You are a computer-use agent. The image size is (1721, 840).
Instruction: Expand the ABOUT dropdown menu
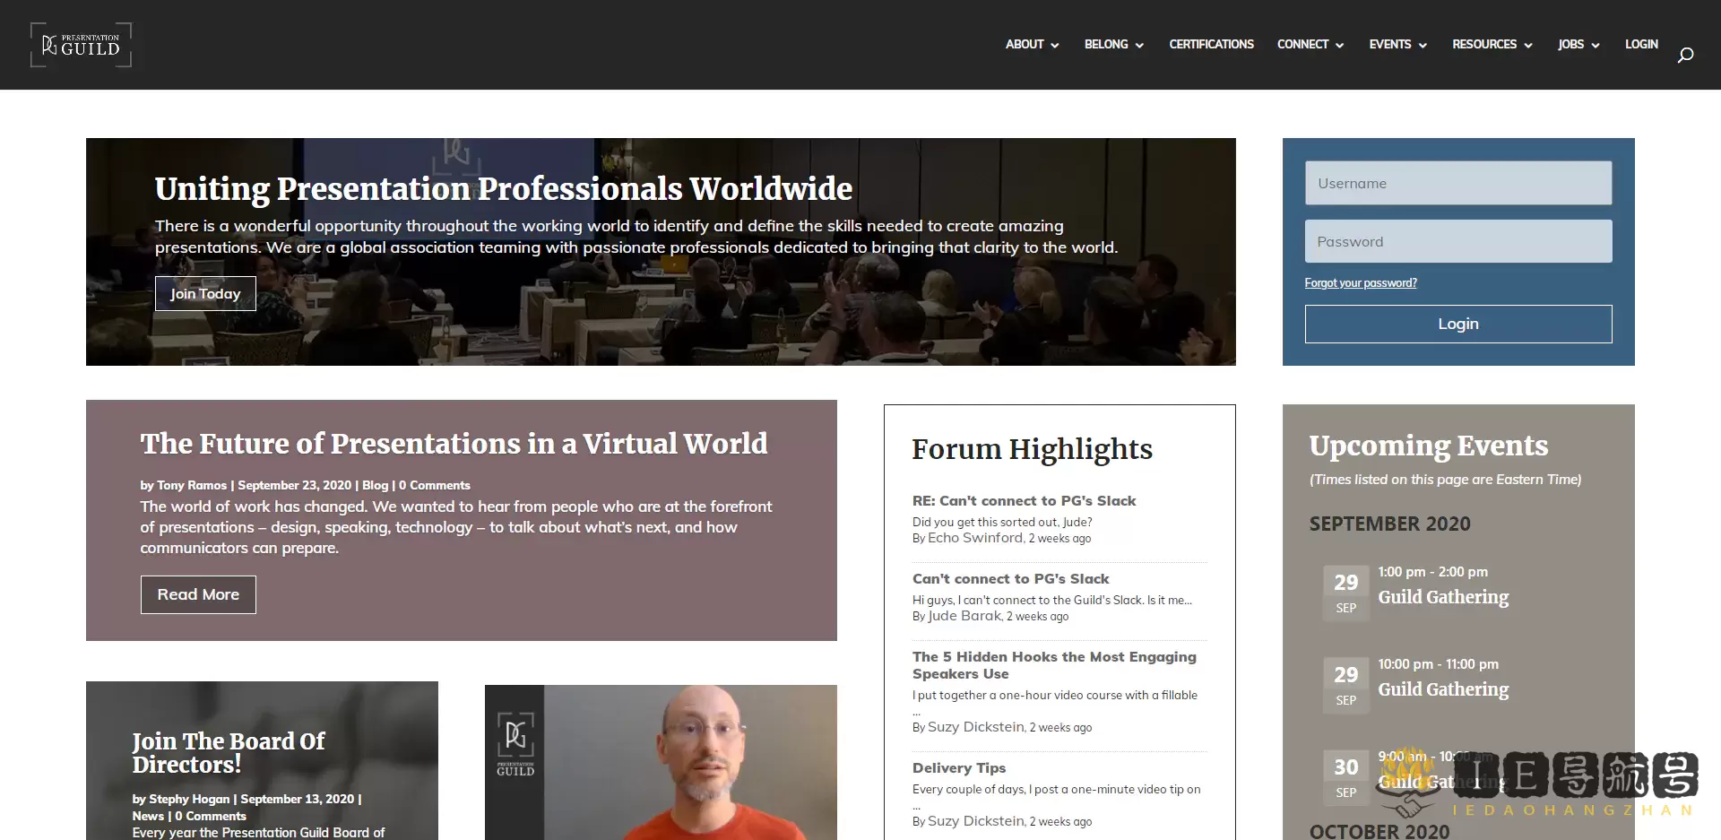tap(1025, 44)
